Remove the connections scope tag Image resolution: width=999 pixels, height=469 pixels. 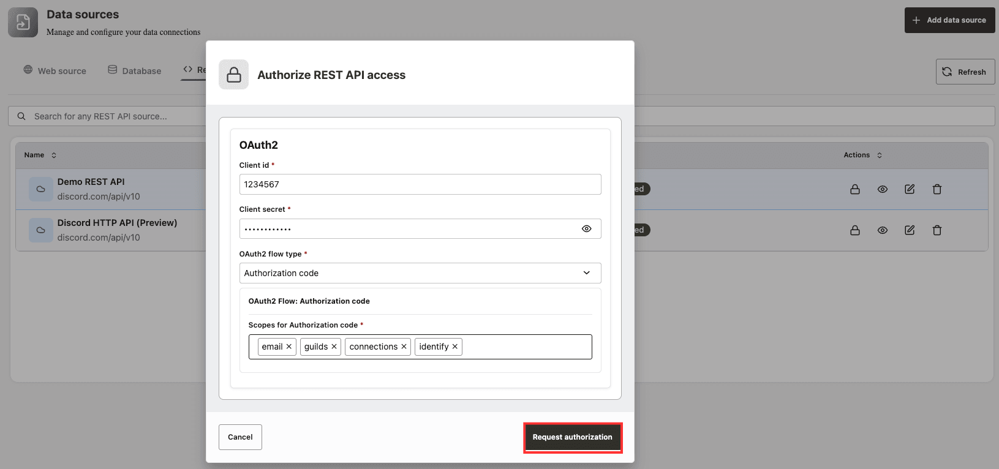pyautogui.click(x=404, y=347)
